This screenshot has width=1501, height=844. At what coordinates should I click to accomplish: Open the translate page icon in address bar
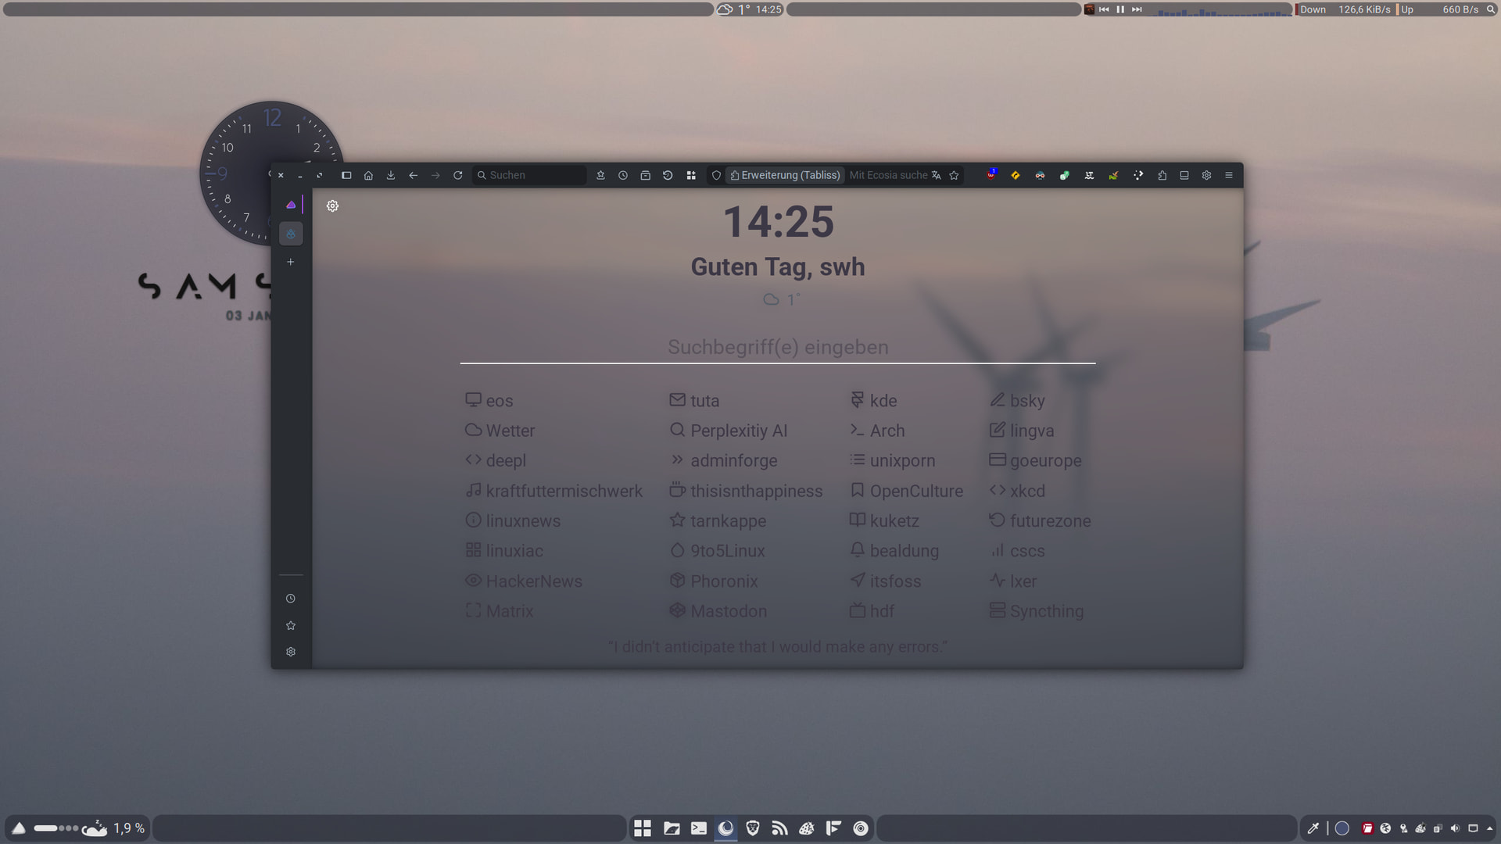[937, 175]
